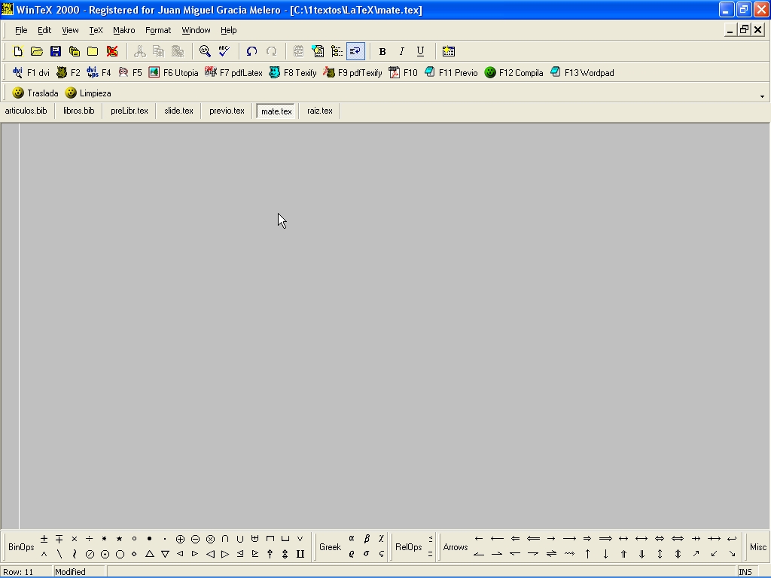
Task: Open the Format menu
Action: click(x=158, y=30)
